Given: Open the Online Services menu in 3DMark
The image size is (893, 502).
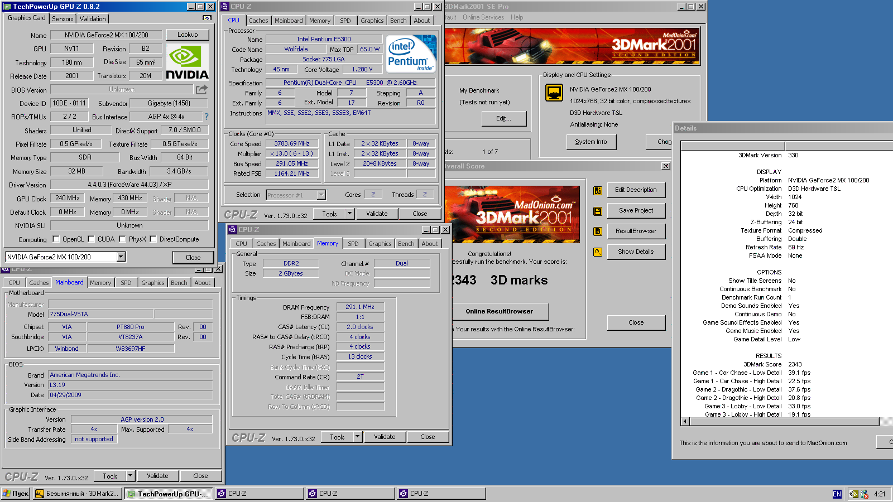Looking at the screenshot, I should pos(483,17).
